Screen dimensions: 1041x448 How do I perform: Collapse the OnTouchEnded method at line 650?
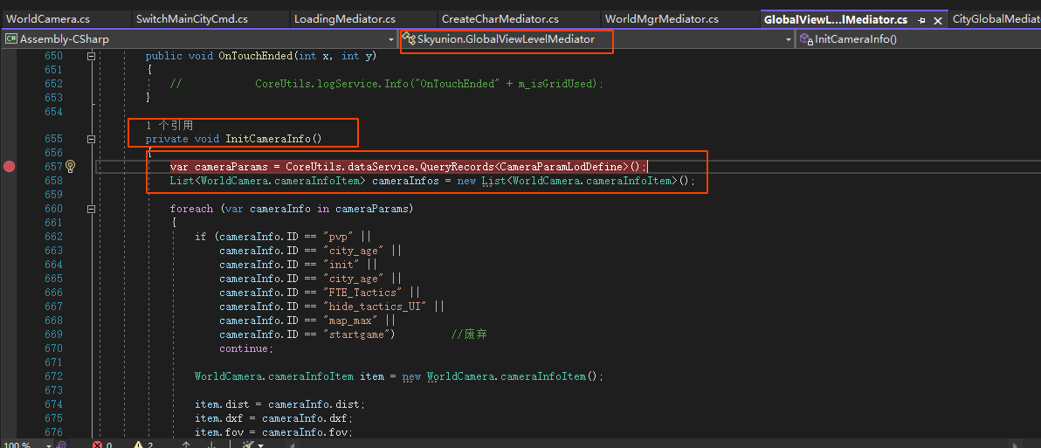tap(91, 56)
